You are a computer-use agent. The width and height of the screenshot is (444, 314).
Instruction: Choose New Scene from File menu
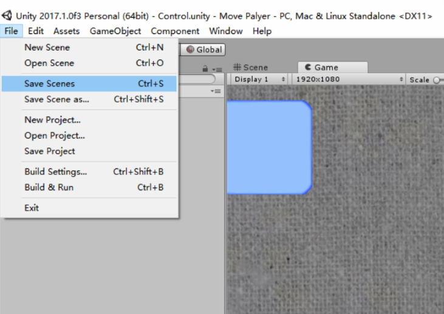pyautogui.click(x=89, y=47)
